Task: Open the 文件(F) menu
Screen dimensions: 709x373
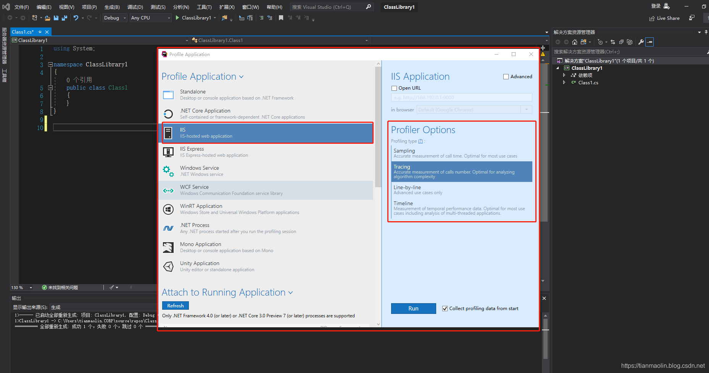Action: coord(22,7)
